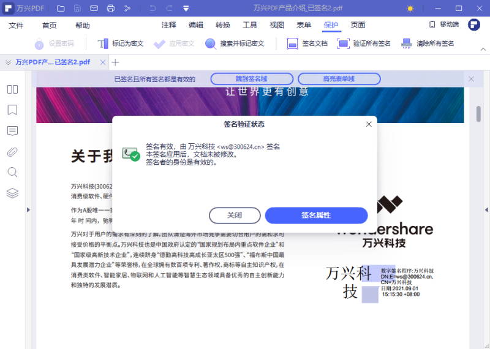The height and width of the screenshot is (349, 490).
Task: Click 清除所有签名 tool
Action: click(428, 43)
